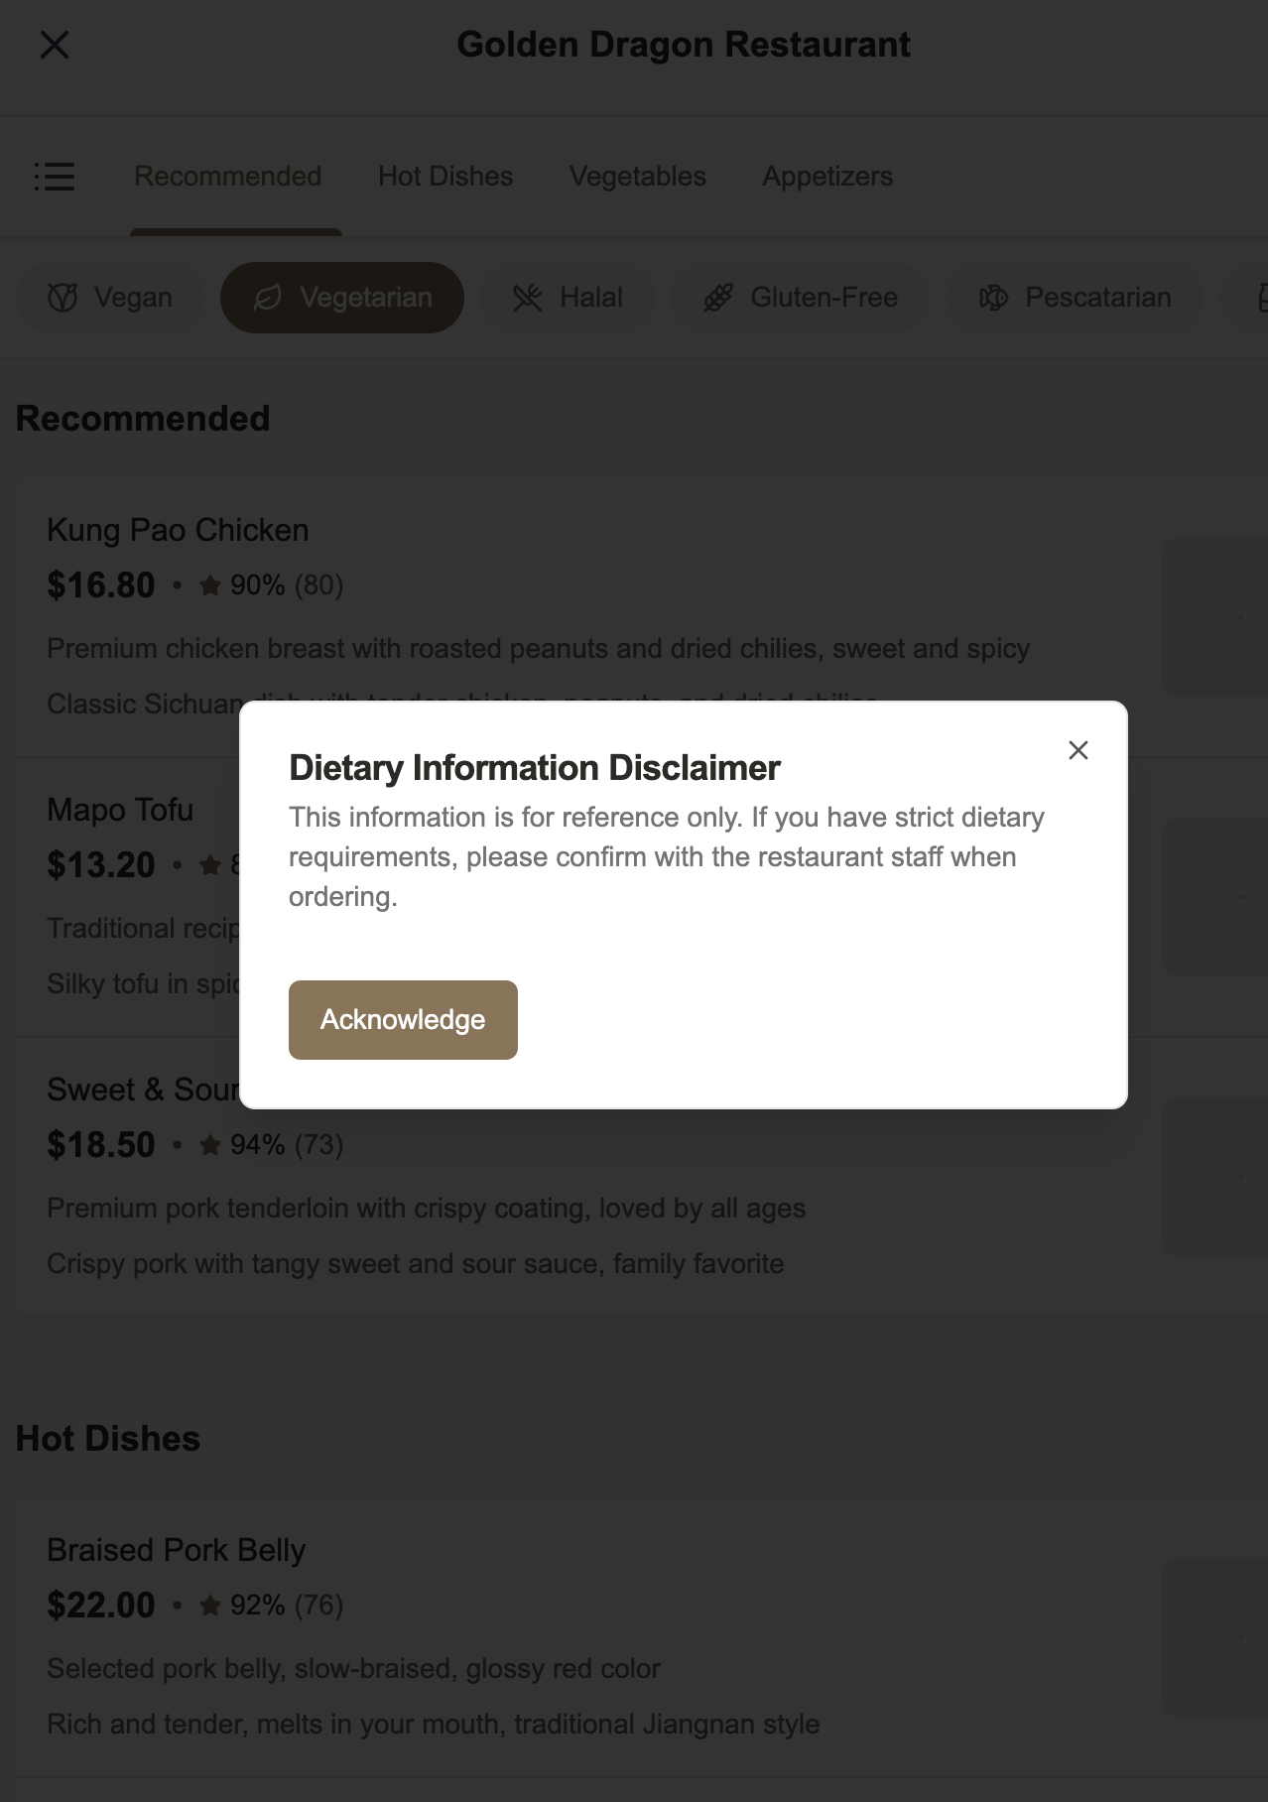Click the $18.50 price

pos(101,1145)
